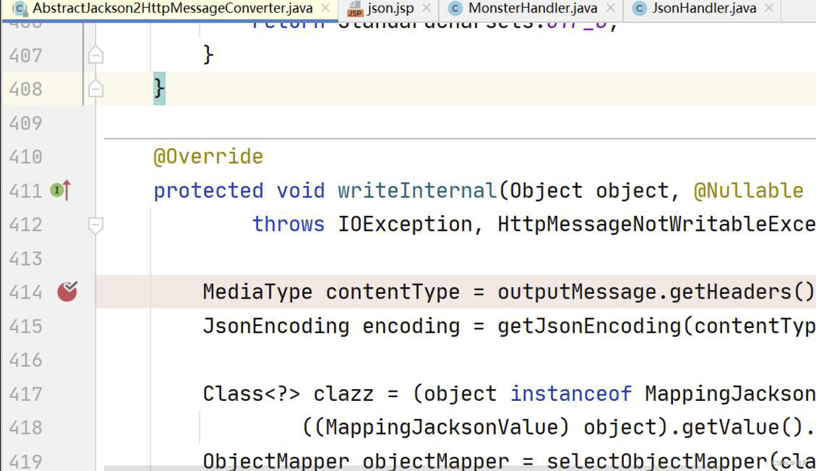Viewport: 816px width, 471px height.
Task: Click the MediaType type on line 414
Action: pos(257,292)
